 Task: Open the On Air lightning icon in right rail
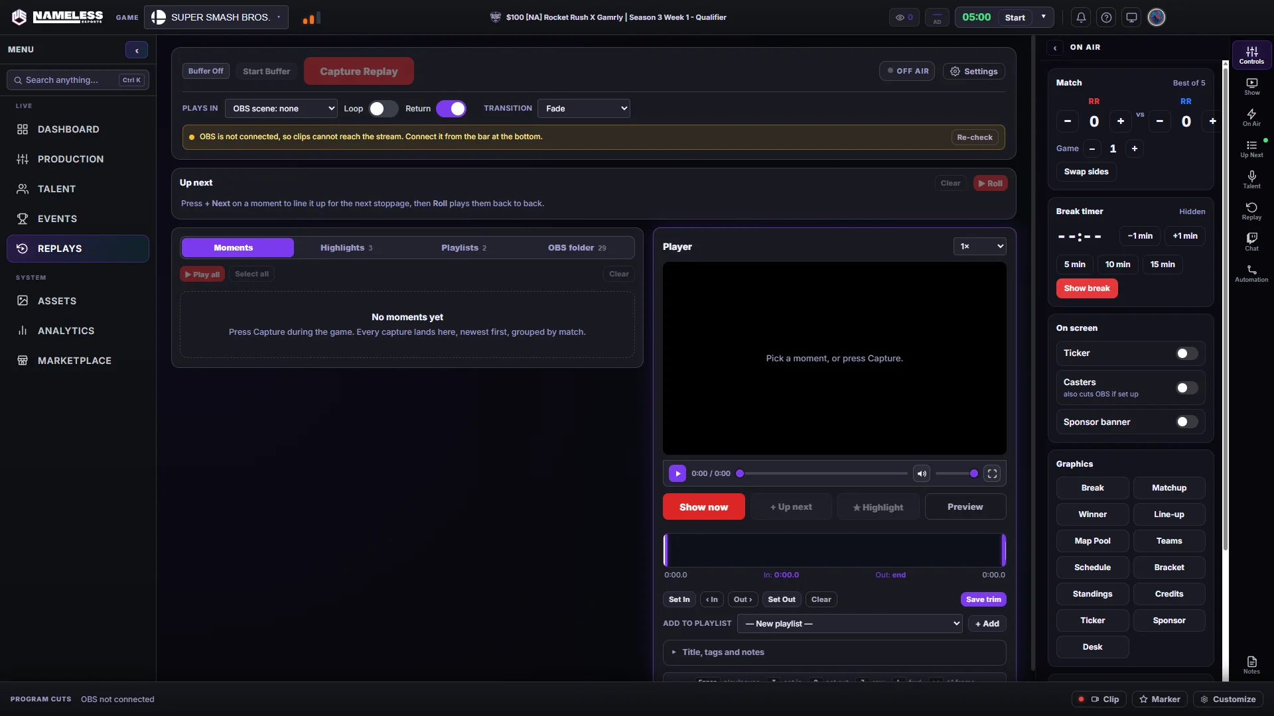[1251, 117]
